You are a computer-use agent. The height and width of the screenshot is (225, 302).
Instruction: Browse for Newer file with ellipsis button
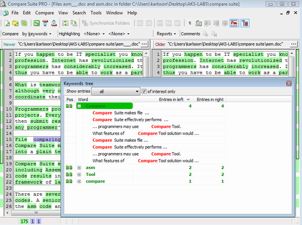pyautogui.click(x=144, y=44)
